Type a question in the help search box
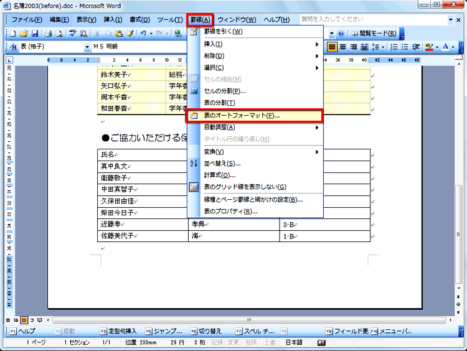The image size is (467, 351). [x=374, y=19]
